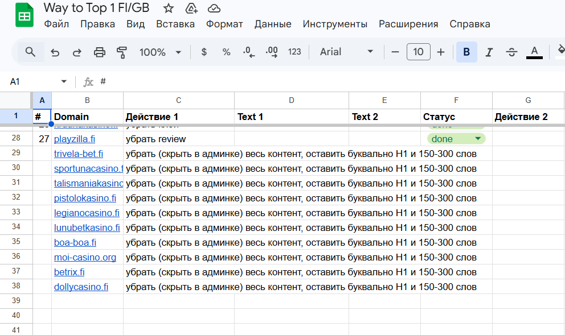
Task: Follow the dollycasino.fi hyperlink
Action: coord(81,287)
